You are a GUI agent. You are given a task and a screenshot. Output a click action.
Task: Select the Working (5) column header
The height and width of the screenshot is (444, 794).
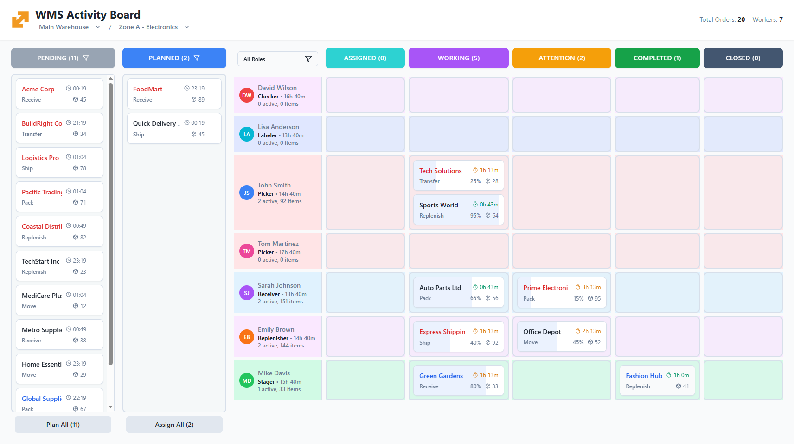(459, 58)
